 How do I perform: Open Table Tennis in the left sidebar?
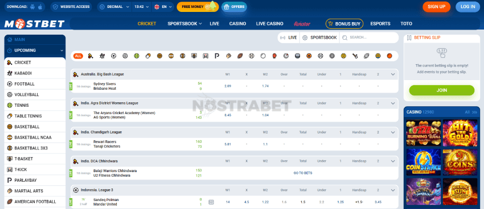[x=35, y=116]
